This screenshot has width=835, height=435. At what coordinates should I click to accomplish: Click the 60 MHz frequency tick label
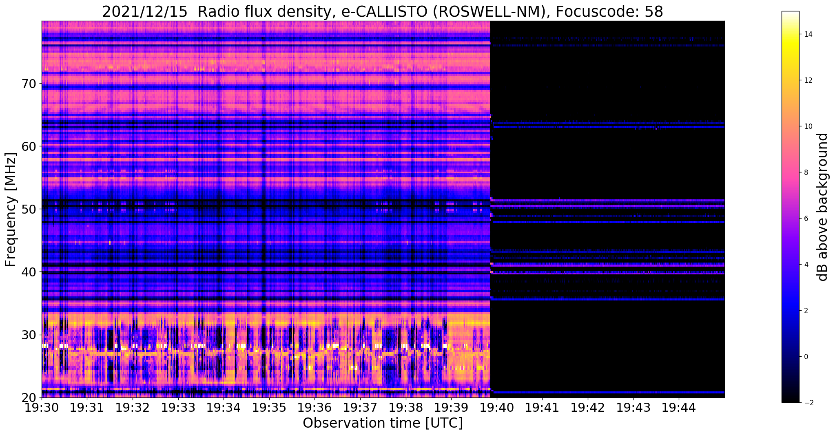click(x=29, y=146)
